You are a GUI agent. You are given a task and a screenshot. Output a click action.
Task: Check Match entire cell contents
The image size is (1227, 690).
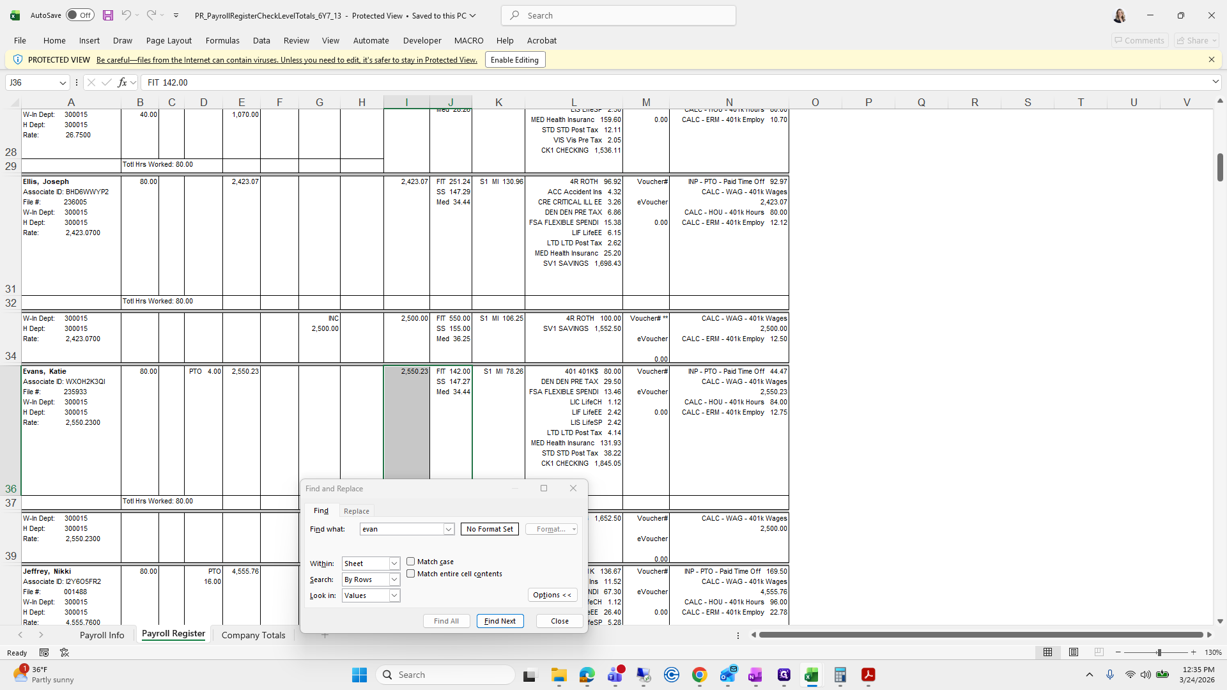411,574
